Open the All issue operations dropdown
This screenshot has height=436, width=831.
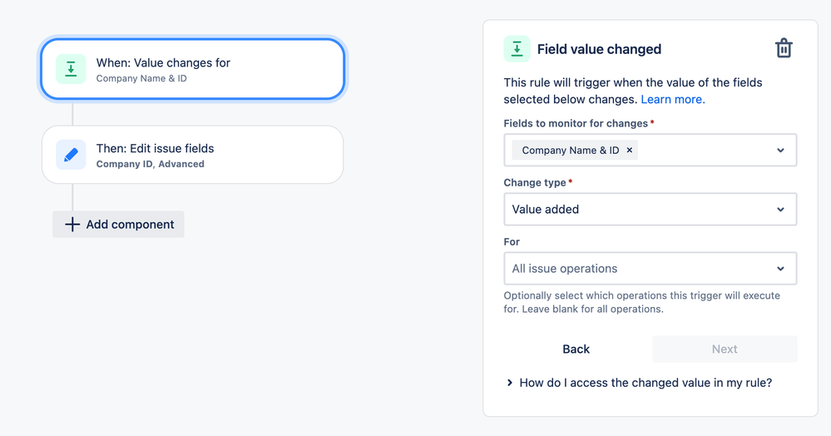[x=650, y=269]
